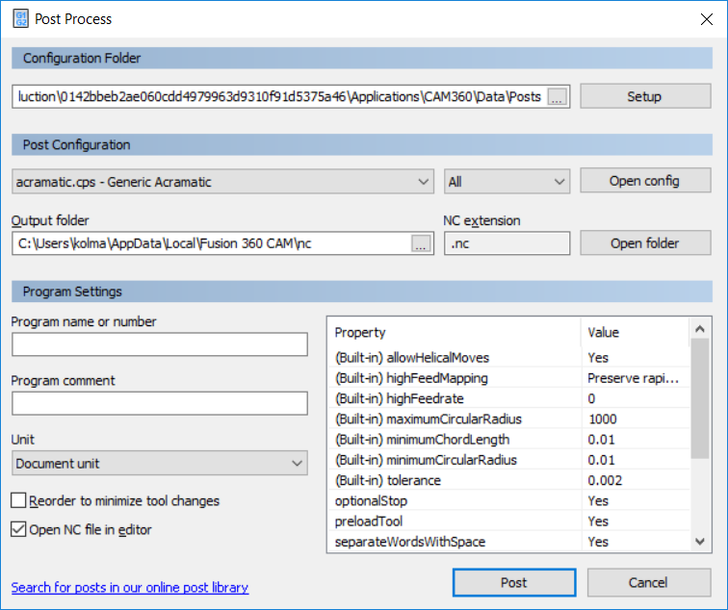Click the browse button for output folder

[421, 244]
